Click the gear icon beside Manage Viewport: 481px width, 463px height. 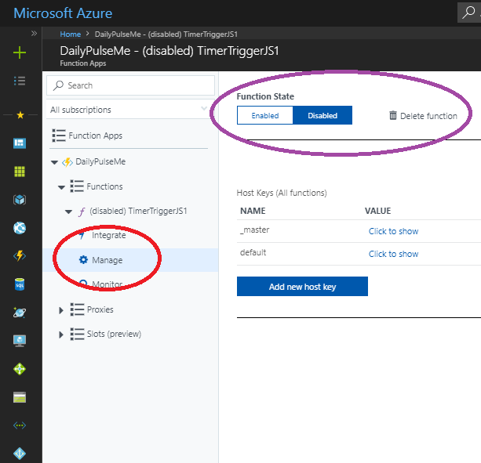(83, 259)
